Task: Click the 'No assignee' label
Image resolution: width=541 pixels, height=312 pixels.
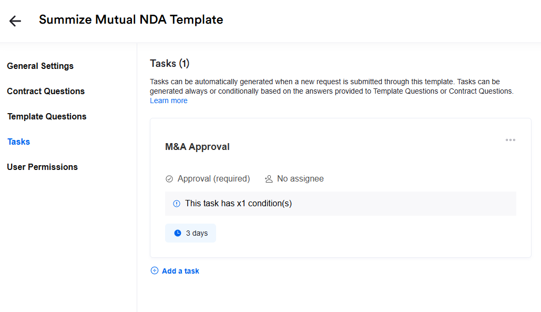Action: [x=300, y=179]
